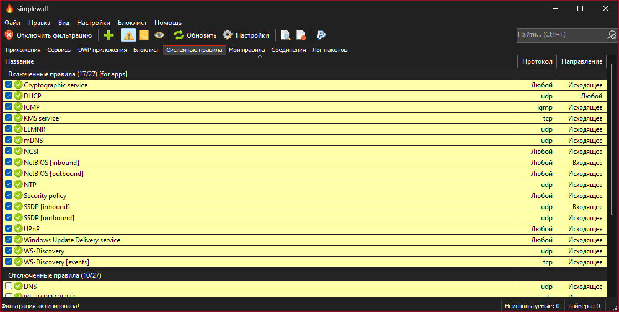619x312 pixels.
Task: Switch to the Блоклист tab
Action: [x=147, y=50]
